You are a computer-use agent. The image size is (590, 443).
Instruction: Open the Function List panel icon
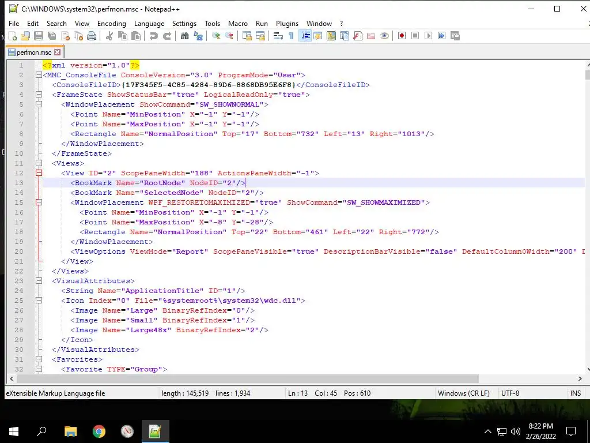(357, 36)
